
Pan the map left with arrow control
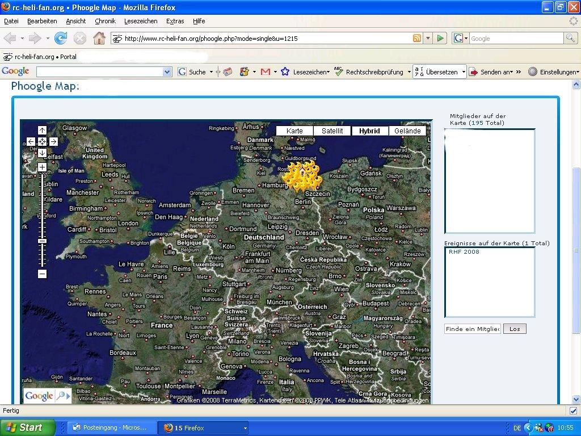pos(31,141)
